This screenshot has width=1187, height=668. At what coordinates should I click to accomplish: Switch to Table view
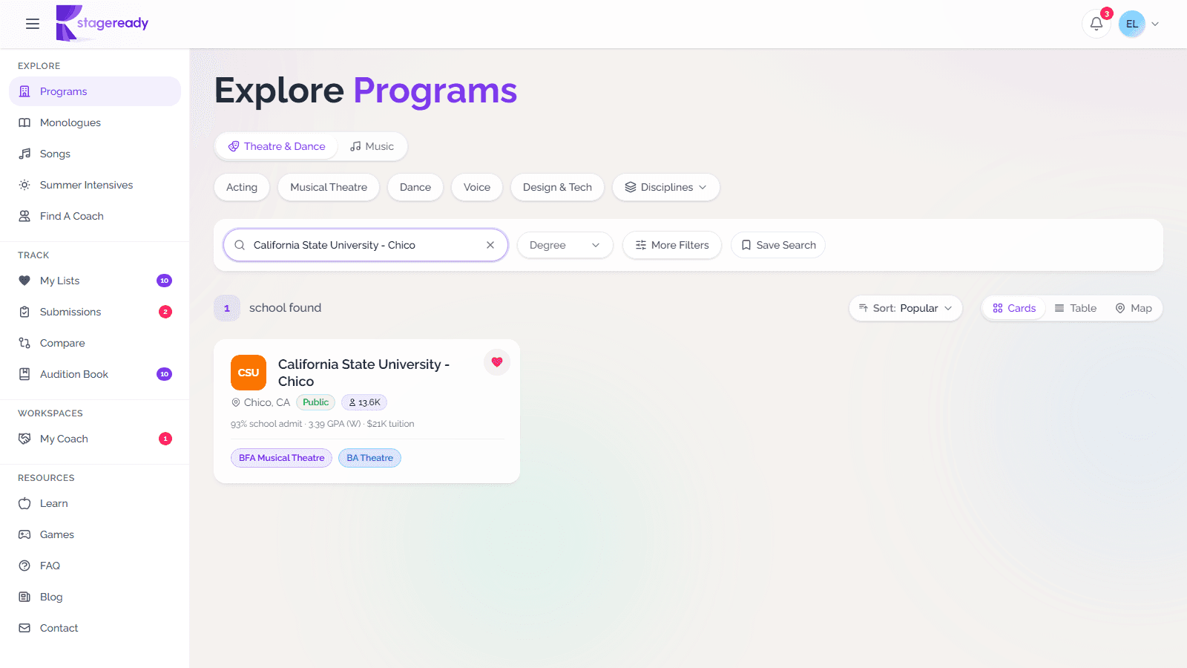(1076, 308)
